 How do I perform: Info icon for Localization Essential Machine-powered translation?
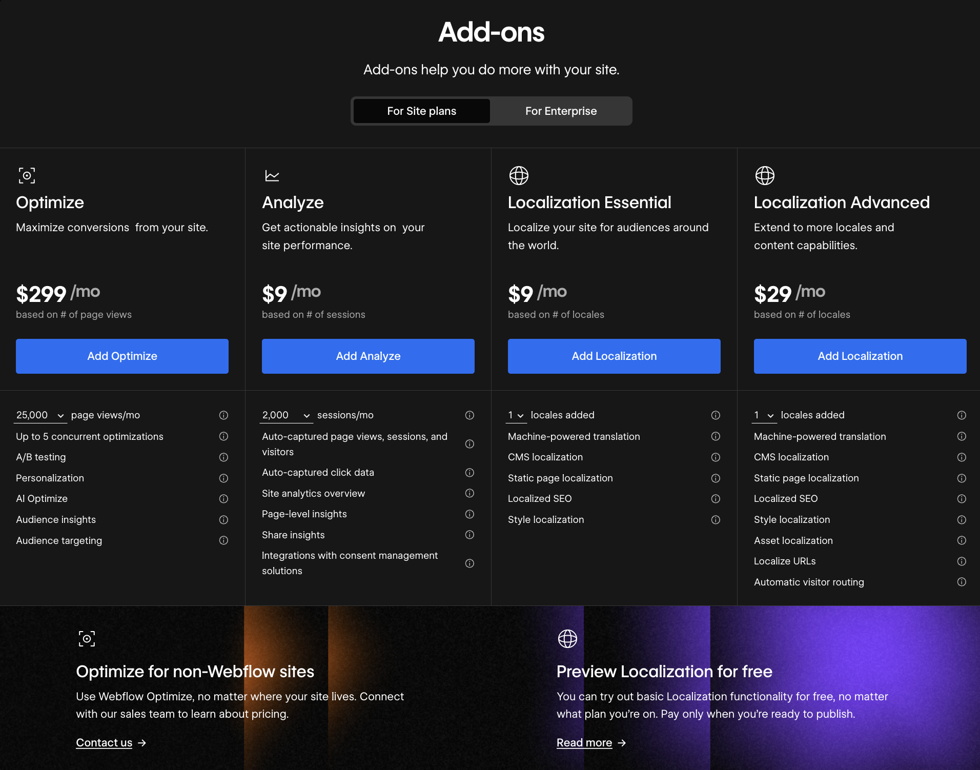pyautogui.click(x=716, y=436)
